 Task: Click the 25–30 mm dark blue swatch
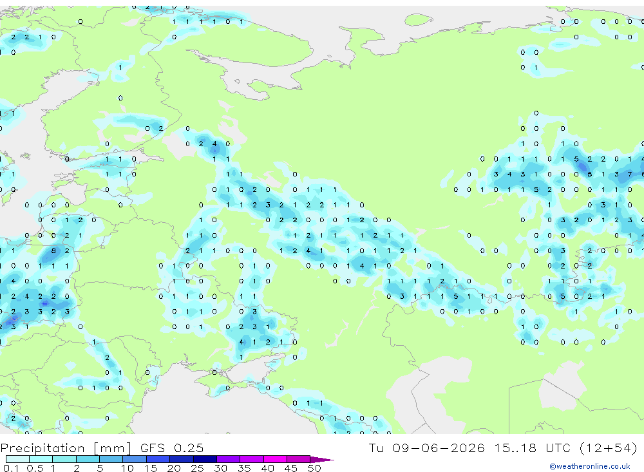pyautogui.click(x=205, y=459)
